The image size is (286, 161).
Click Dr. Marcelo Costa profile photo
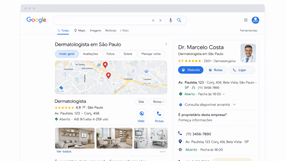248,53
